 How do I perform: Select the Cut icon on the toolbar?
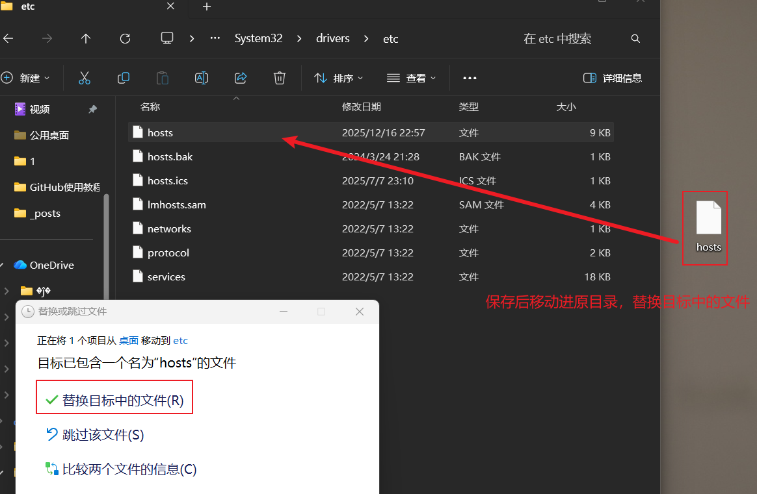click(x=85, y=77)
